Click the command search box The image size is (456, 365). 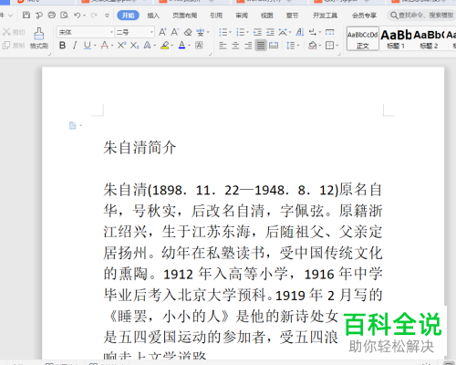pyautogui.click(x=421, y=16)
